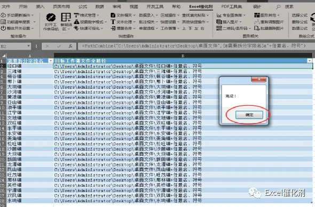Viewport: 315px width, 207px height.
Task: Click the 选择公式 button
Action: pyautogui.click(x=300, y=16)
